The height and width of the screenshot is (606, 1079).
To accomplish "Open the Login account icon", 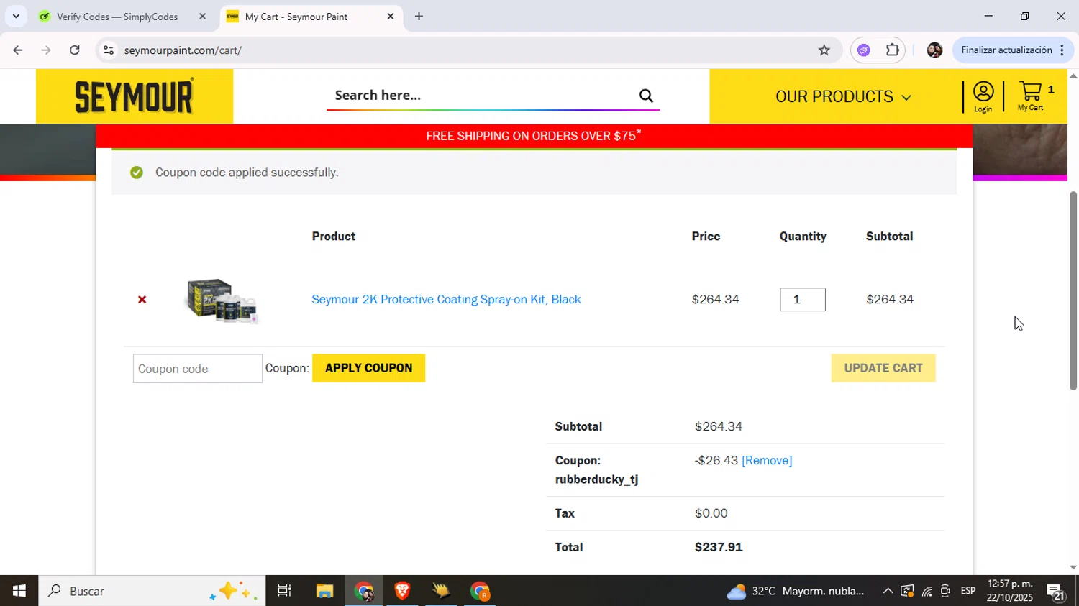I will pos(983,96).
